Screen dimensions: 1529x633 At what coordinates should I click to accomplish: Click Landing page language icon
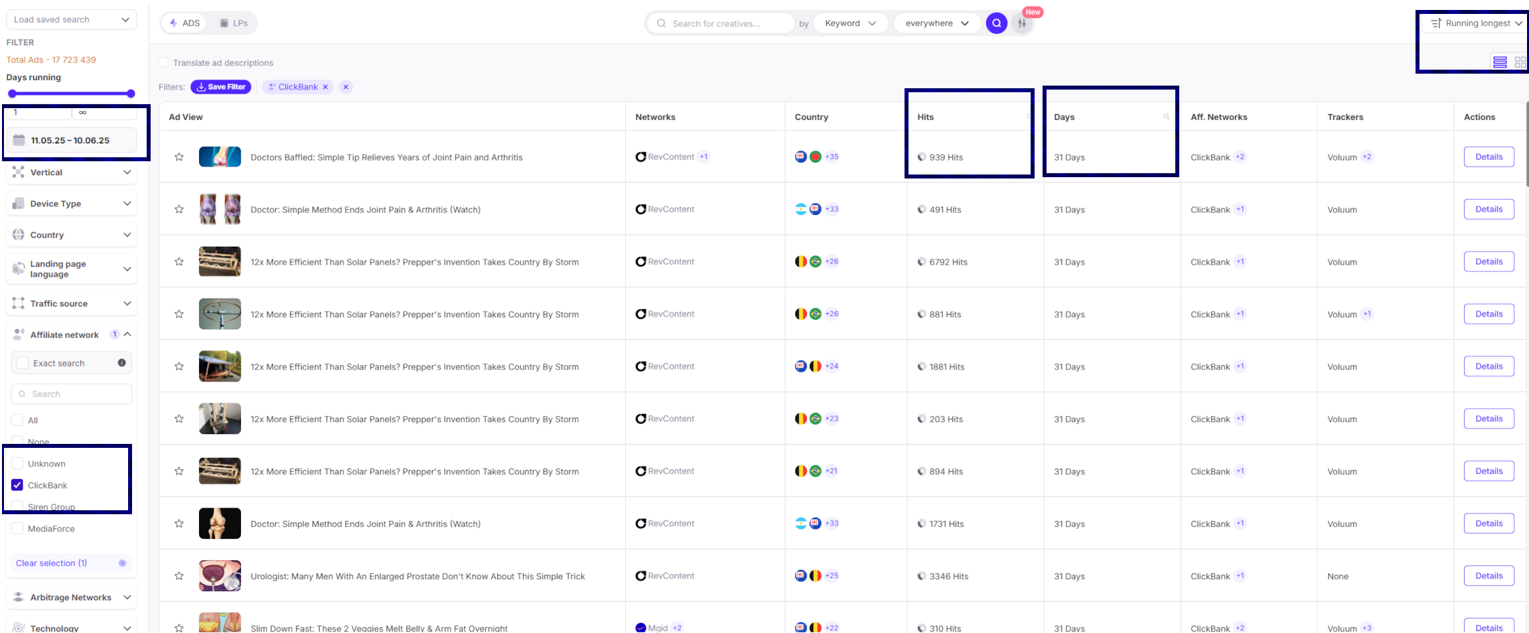(x=19, y=269)
